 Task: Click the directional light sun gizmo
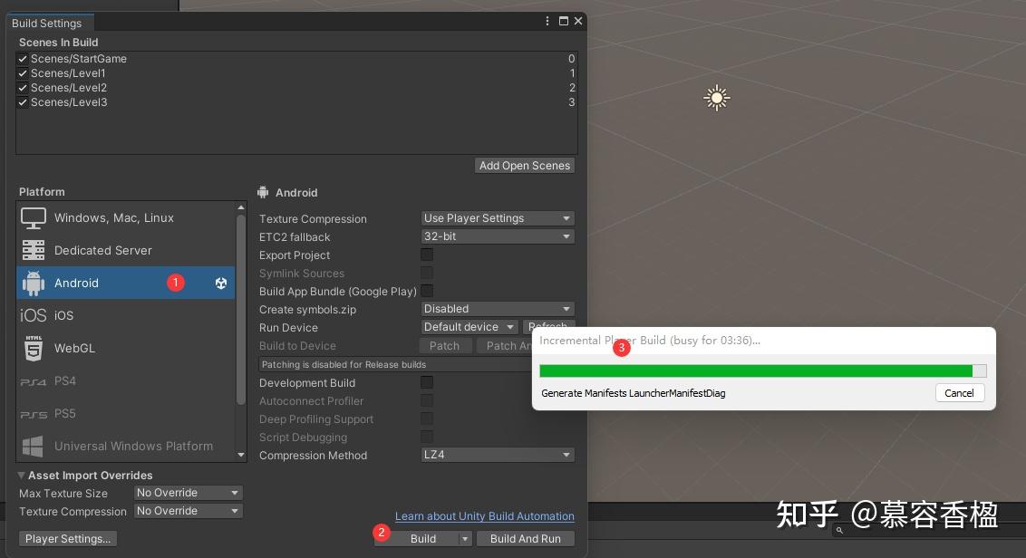coord(717,98)
